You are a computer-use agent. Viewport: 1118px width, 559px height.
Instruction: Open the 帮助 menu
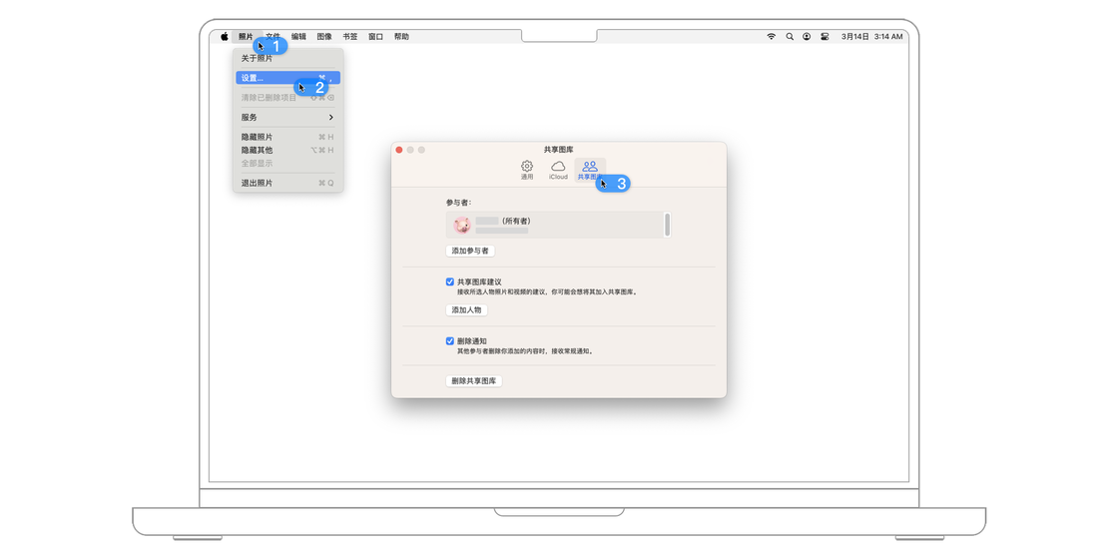[401, 36]
